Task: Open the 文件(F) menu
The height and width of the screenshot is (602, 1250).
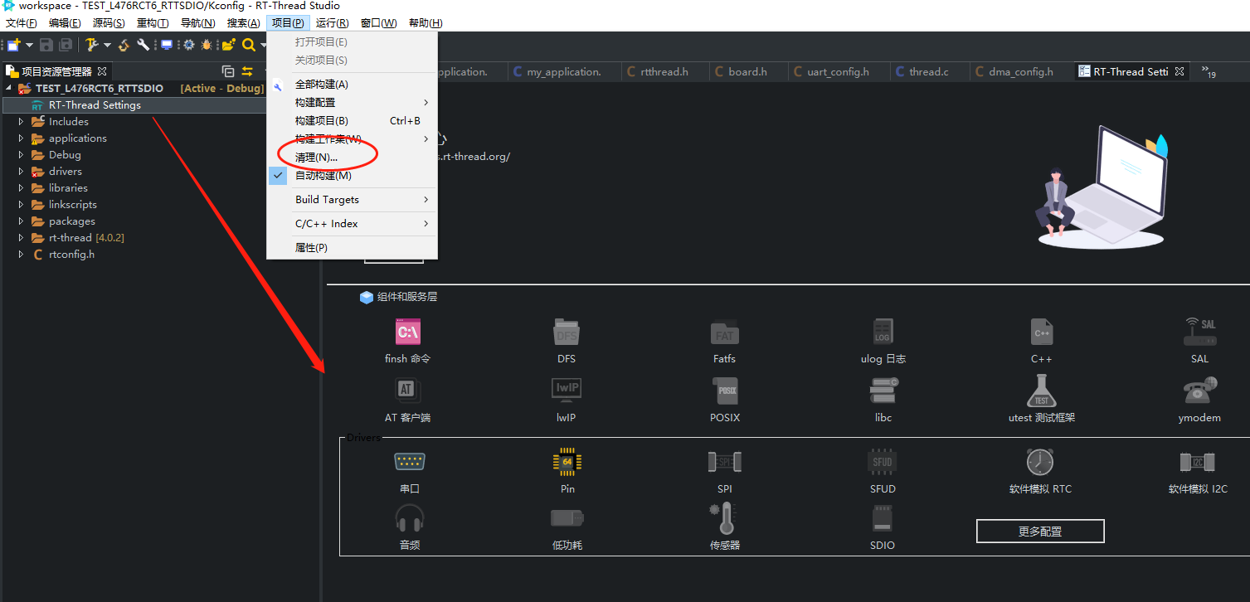Action: 21,22
